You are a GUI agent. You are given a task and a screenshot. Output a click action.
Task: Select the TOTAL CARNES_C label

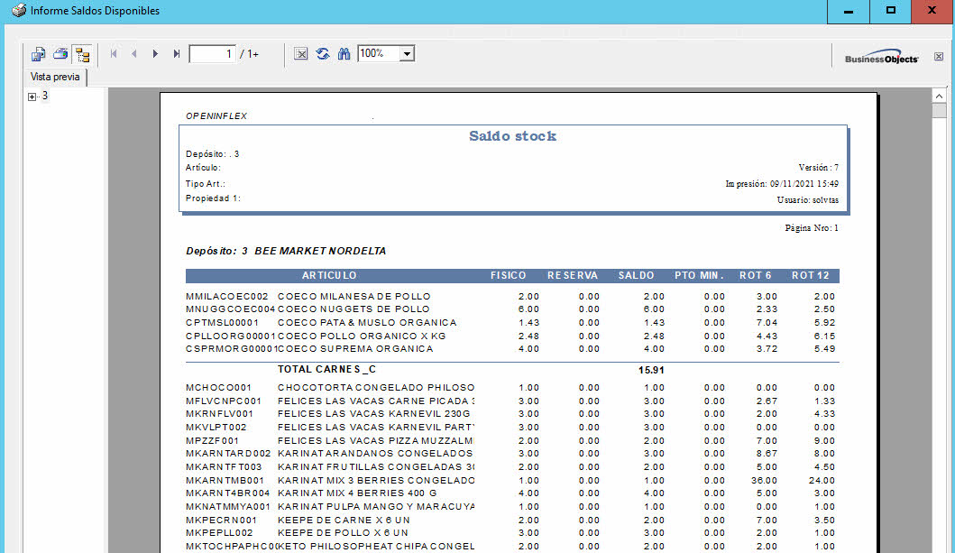pyautogui.click(x=327, y=369)
